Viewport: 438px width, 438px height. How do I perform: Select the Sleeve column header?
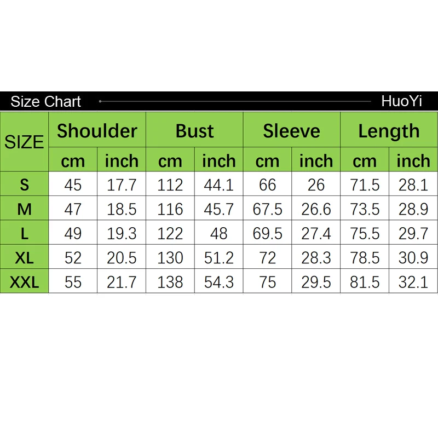coord(291,131)
